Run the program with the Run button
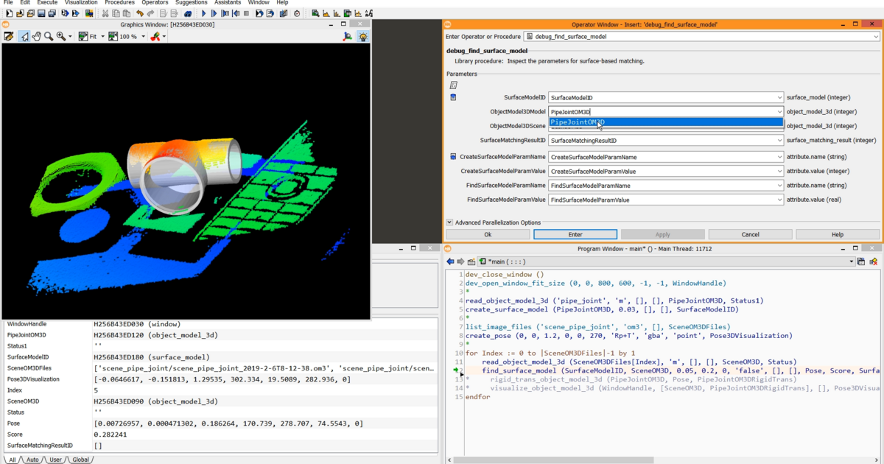Image resolution: width=884 pixels, height=464 pixels. (x=204, y=13)
